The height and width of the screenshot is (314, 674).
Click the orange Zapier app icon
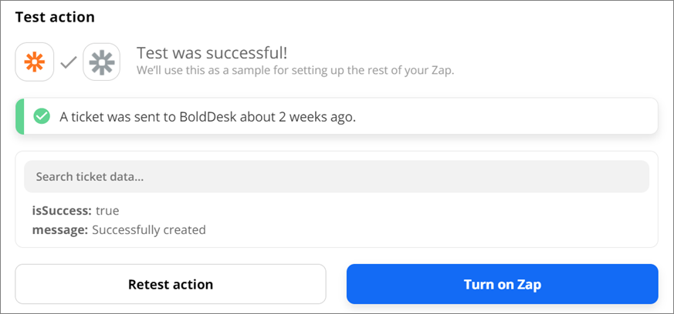click(x=35, y=62)
